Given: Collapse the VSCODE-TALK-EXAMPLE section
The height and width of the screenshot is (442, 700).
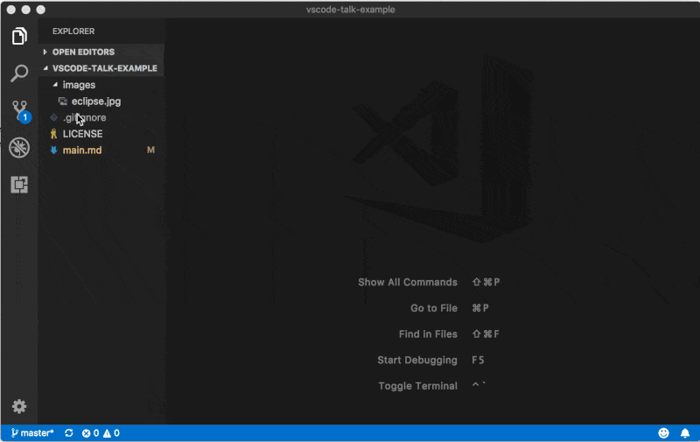Looking at the screenshot, I should coord(101,68).
